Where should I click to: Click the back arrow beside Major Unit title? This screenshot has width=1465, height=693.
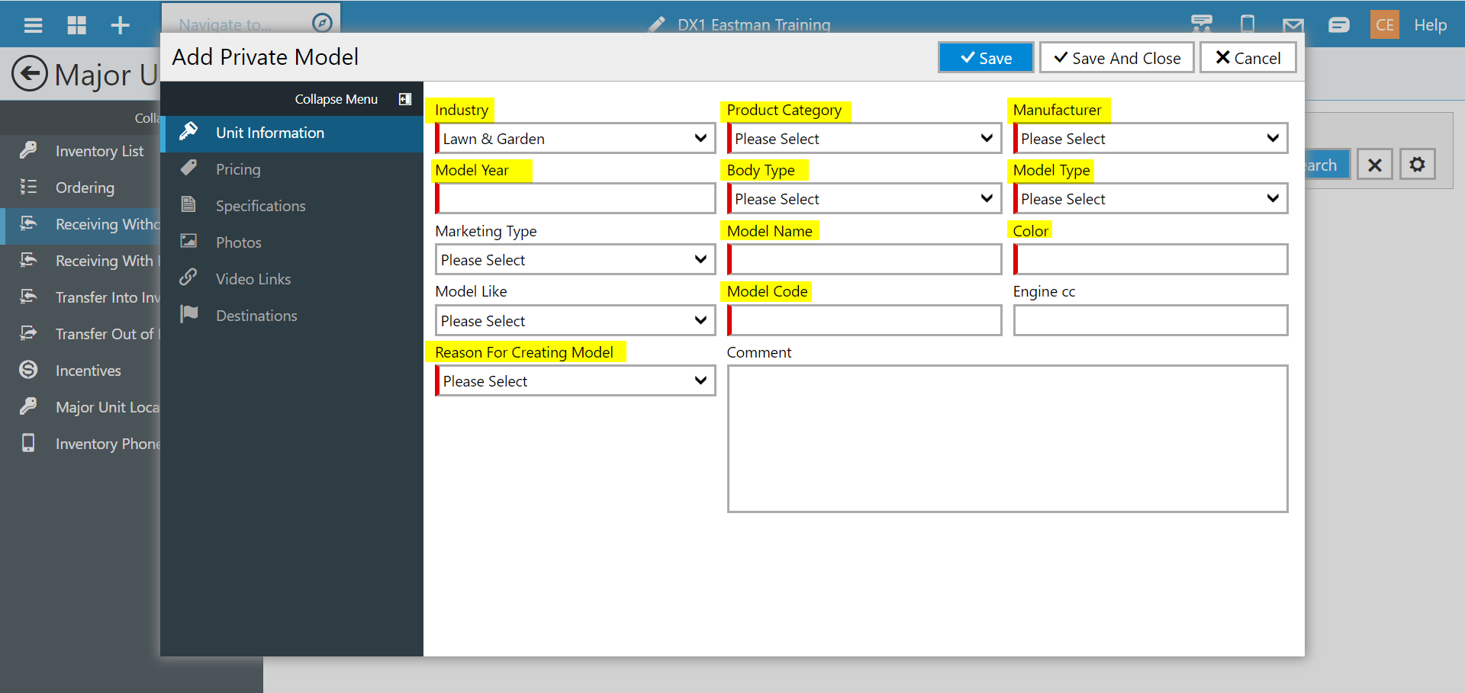click(x=30, y=74)
